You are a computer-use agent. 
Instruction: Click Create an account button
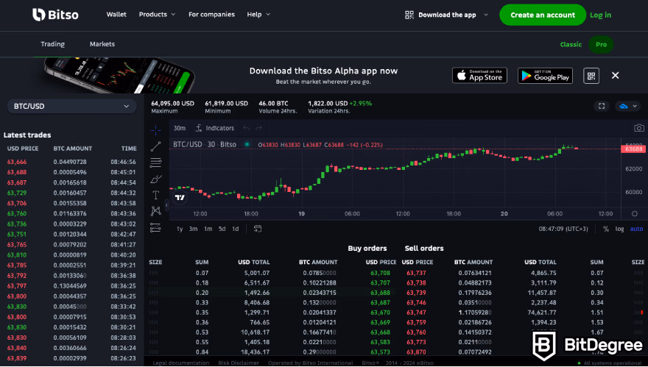(543, 15)
